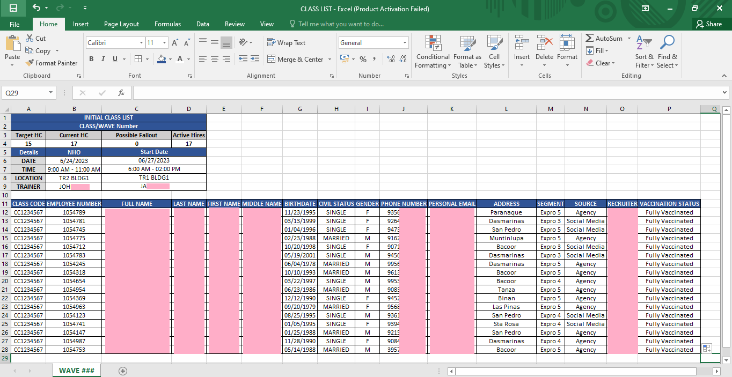Switch to the Insert tab
This screenshot has height=377, width=732.
[80, 24]
